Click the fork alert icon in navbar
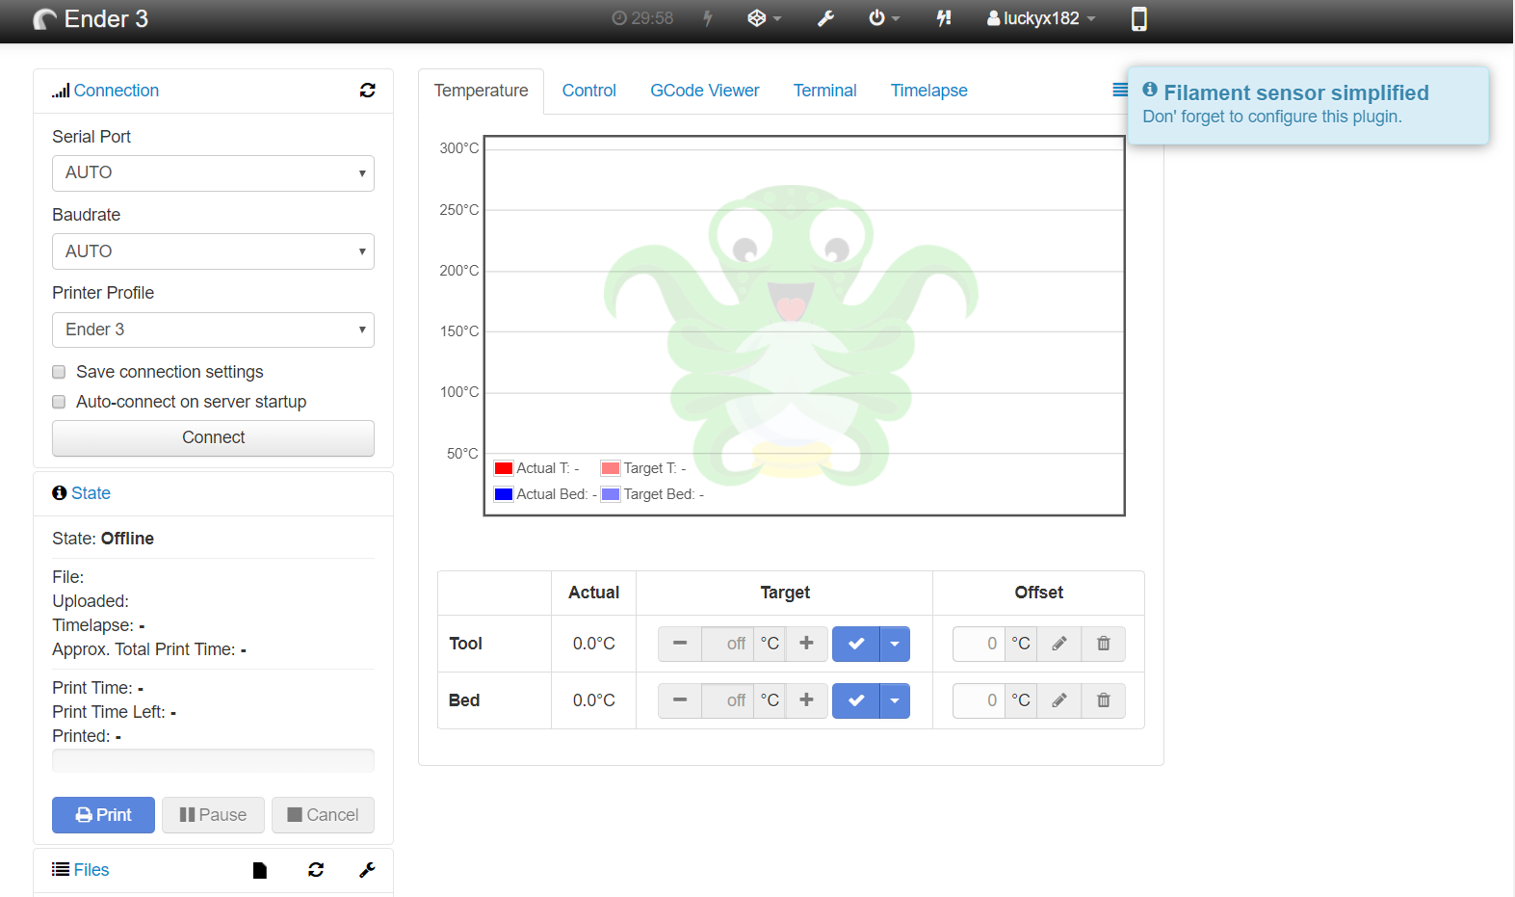This screenshot has height=897, width=1515. click(x=944, y=18)
